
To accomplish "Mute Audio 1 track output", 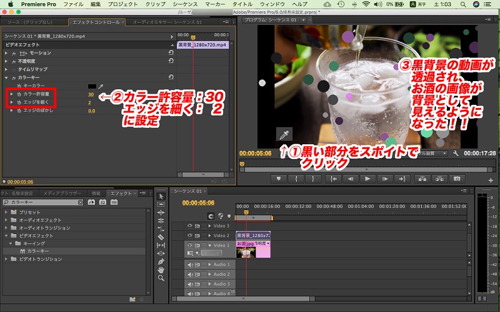I will pyautogui.click(x=190, y=265).
